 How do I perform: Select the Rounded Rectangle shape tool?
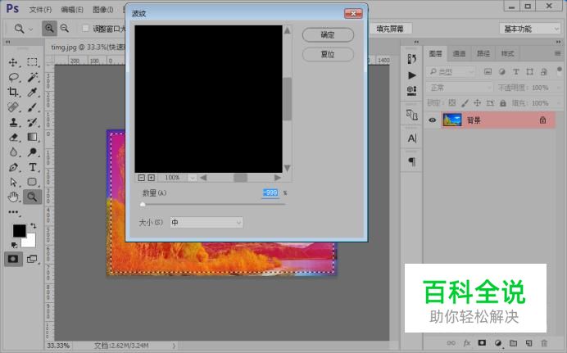32,182
